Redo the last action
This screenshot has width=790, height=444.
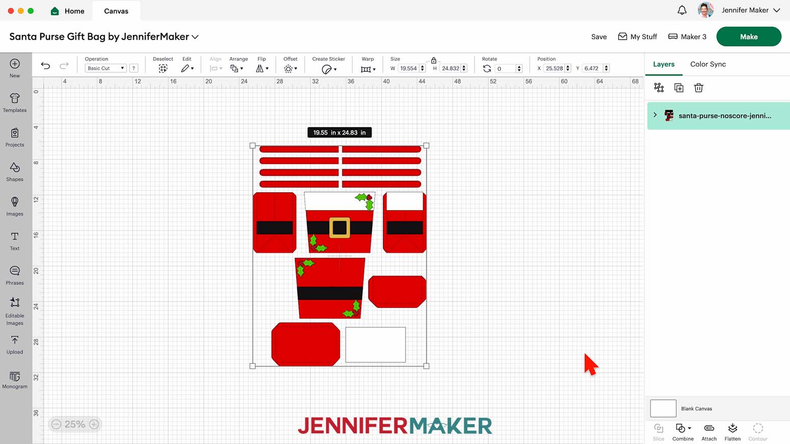click(x=64, y=66)
